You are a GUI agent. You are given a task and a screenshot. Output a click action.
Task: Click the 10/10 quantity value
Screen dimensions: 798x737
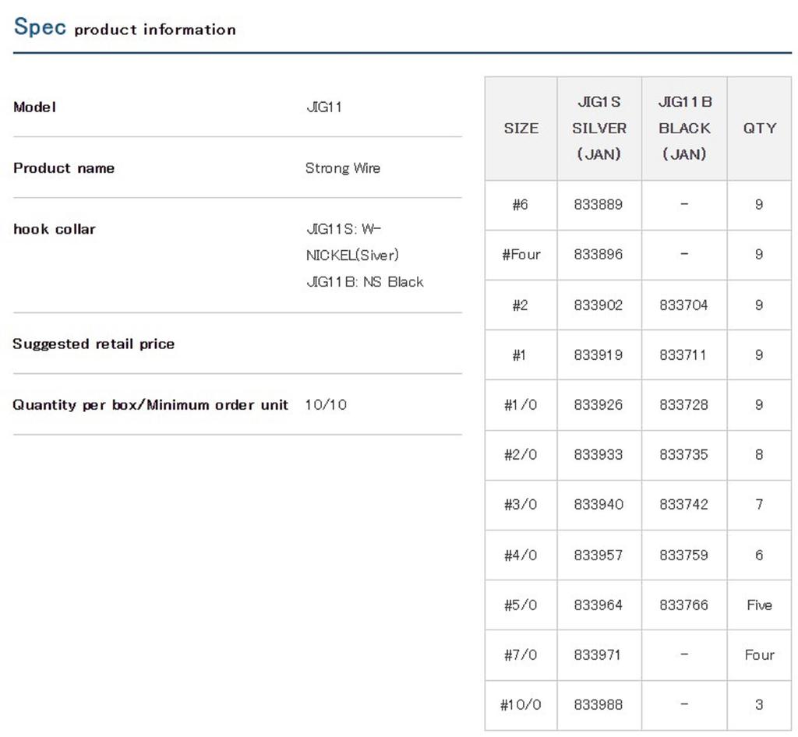326,404
